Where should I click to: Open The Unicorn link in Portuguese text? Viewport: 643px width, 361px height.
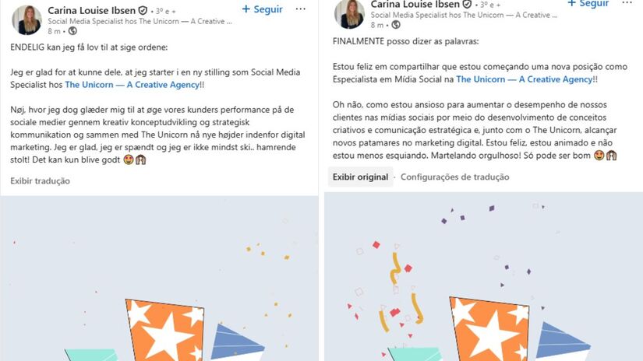click(524, 79)
